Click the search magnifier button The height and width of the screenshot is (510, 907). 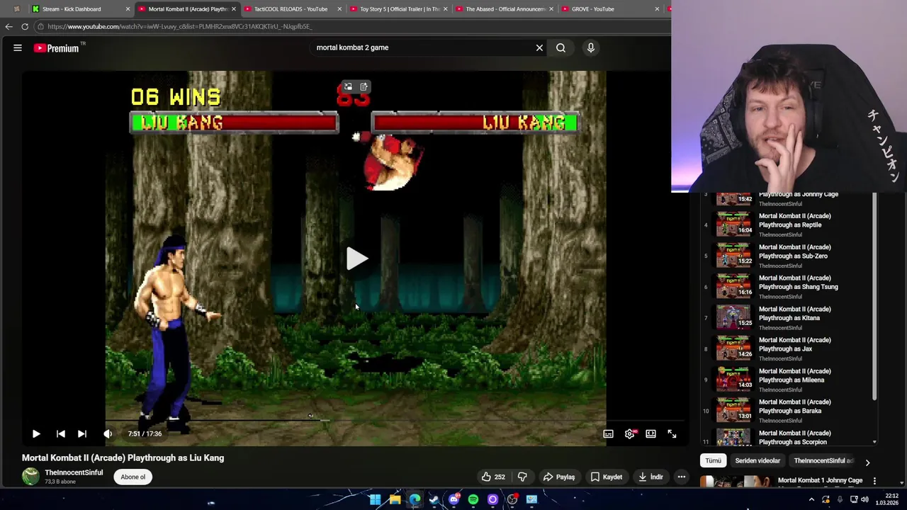(x=560, y=47)
